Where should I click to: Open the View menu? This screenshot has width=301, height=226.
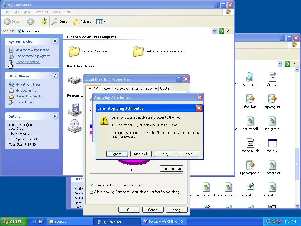click(26, 12)
